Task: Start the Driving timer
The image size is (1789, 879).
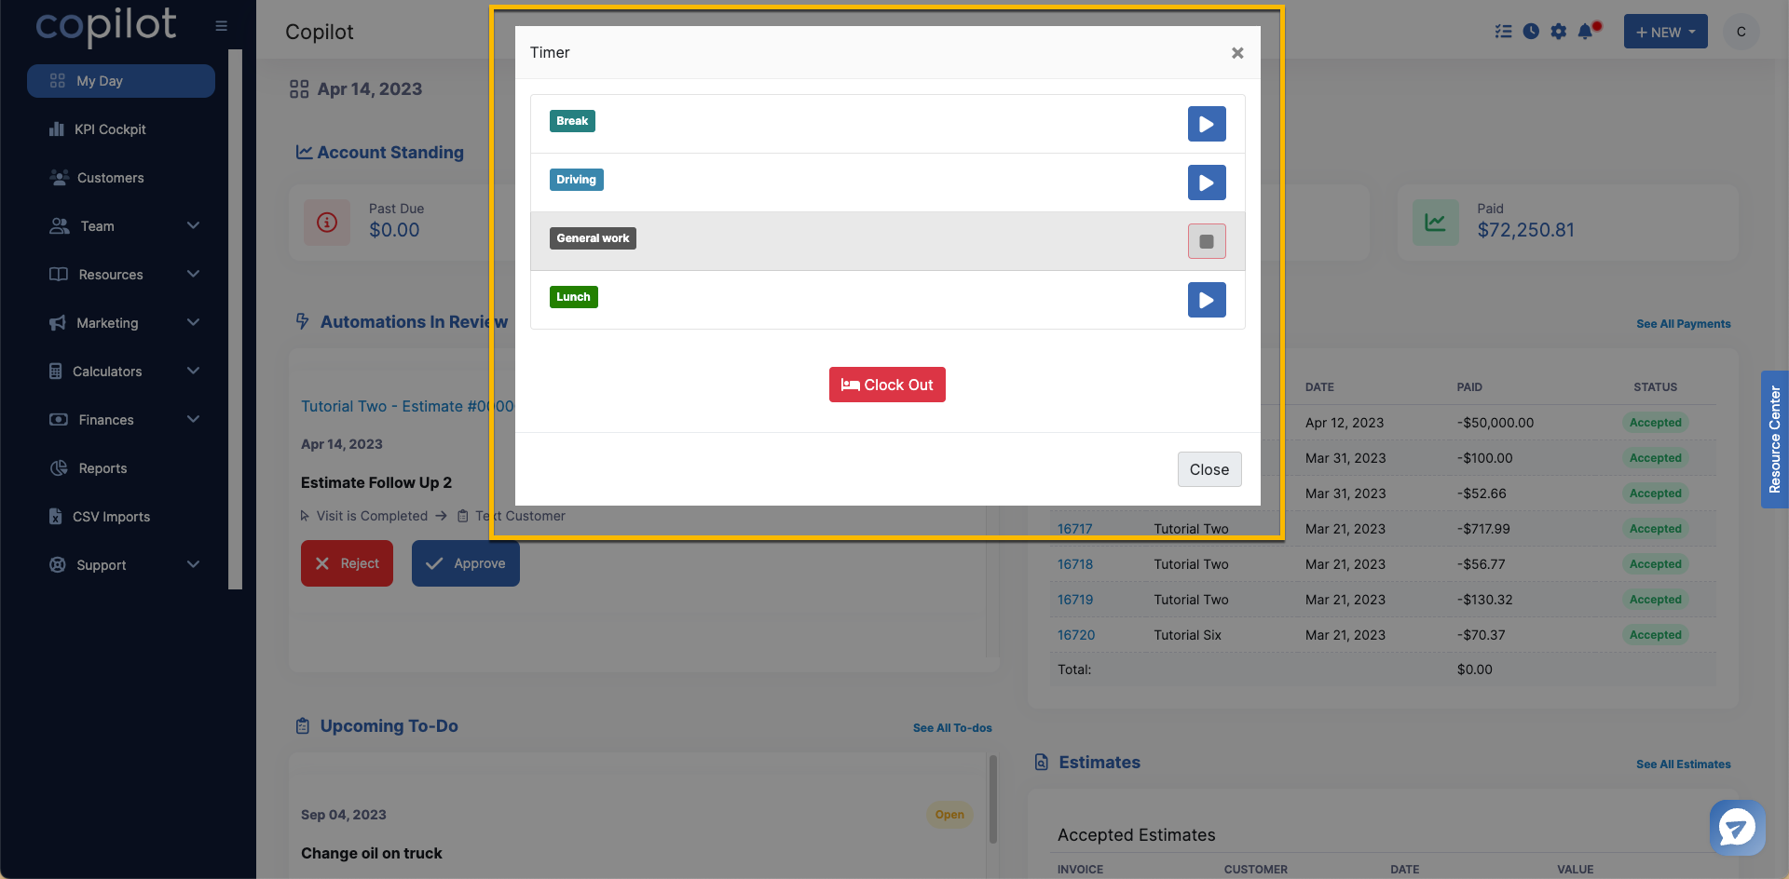Action: click(1207, 183)
